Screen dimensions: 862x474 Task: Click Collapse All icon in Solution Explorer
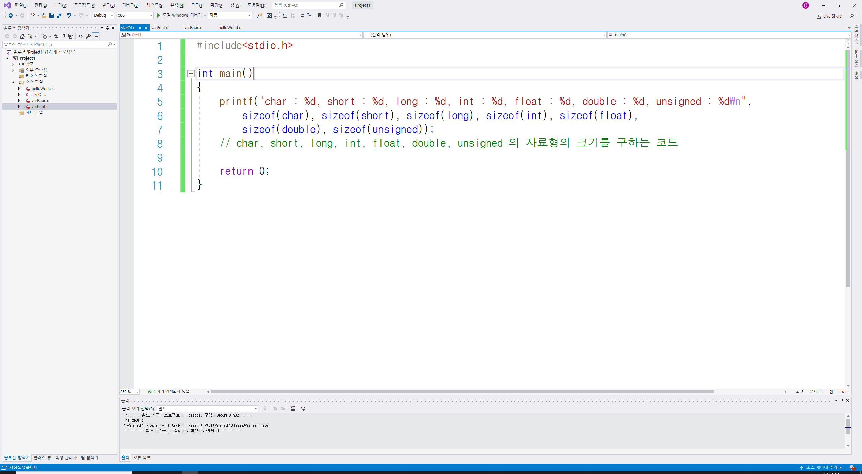click(x=63, y=36)
